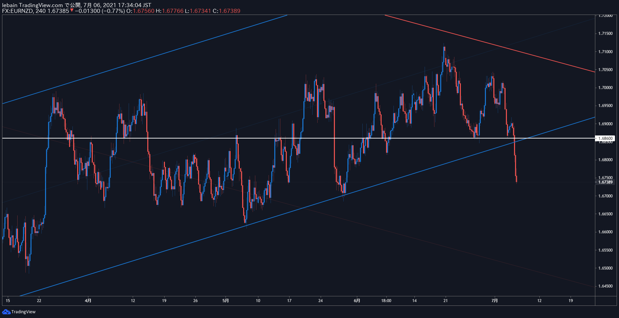Click the 7月 date axis label
619x318 pixels.
(x=495, y=300)
